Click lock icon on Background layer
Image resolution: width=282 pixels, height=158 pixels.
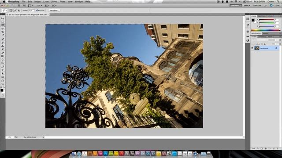point(276,48)
